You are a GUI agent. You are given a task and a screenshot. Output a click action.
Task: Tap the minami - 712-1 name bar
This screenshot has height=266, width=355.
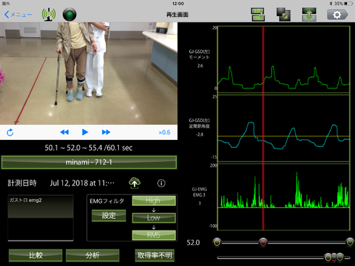pos(89,162)
